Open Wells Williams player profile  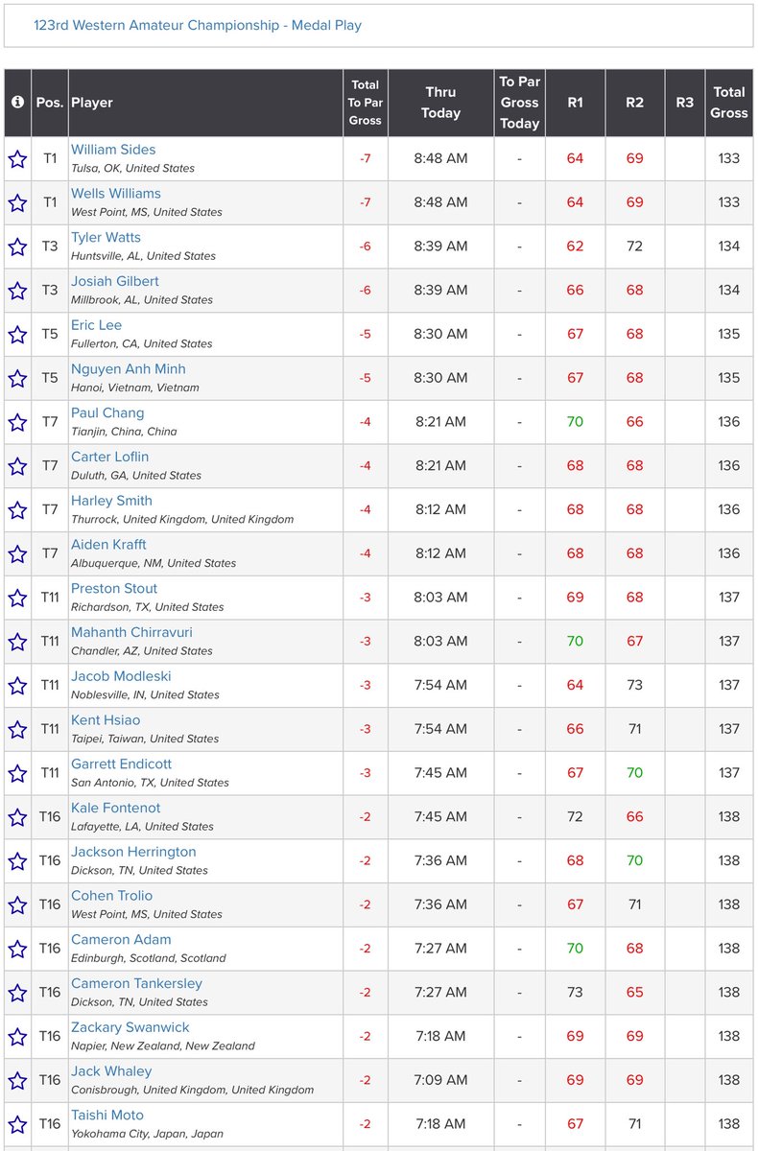[116, 194]
